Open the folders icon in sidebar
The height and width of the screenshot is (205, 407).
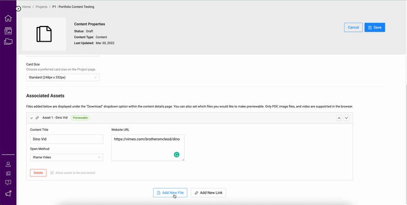click(8, 42)
